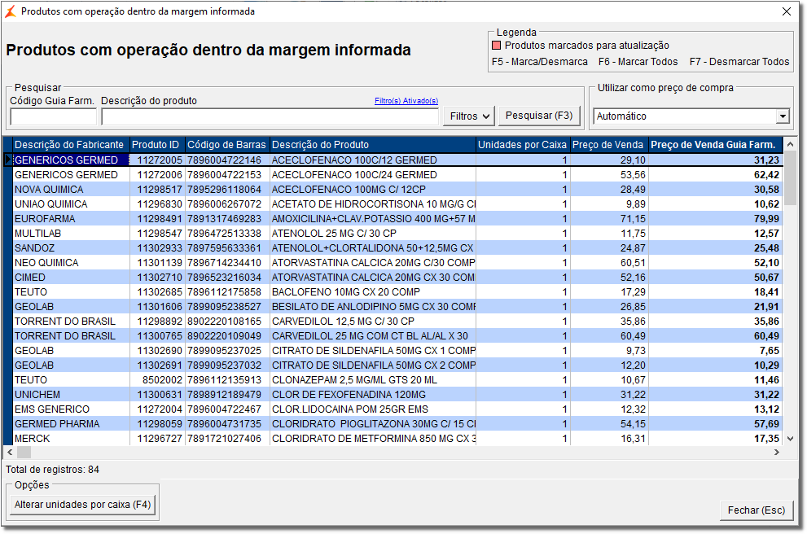The width and height of the screenshot is (807, 534).
Task: Select the UNIAO QUIMICA manufacturer cell
Action: tap(71, 204)
